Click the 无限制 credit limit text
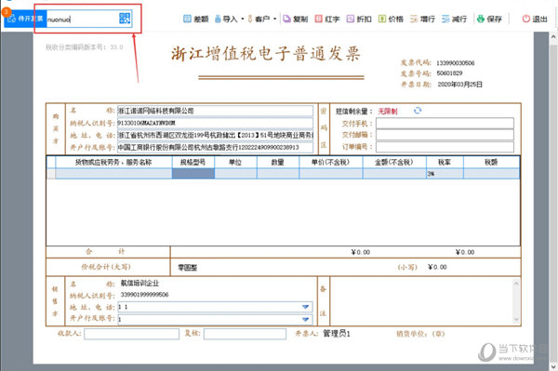Image resolution: width=558 pixels, height=371 pixels. click(388, 112)
